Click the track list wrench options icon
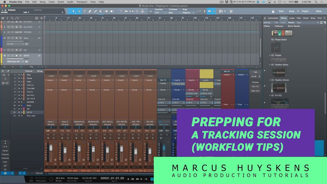The image size is (327, 184). coord(12,18)
